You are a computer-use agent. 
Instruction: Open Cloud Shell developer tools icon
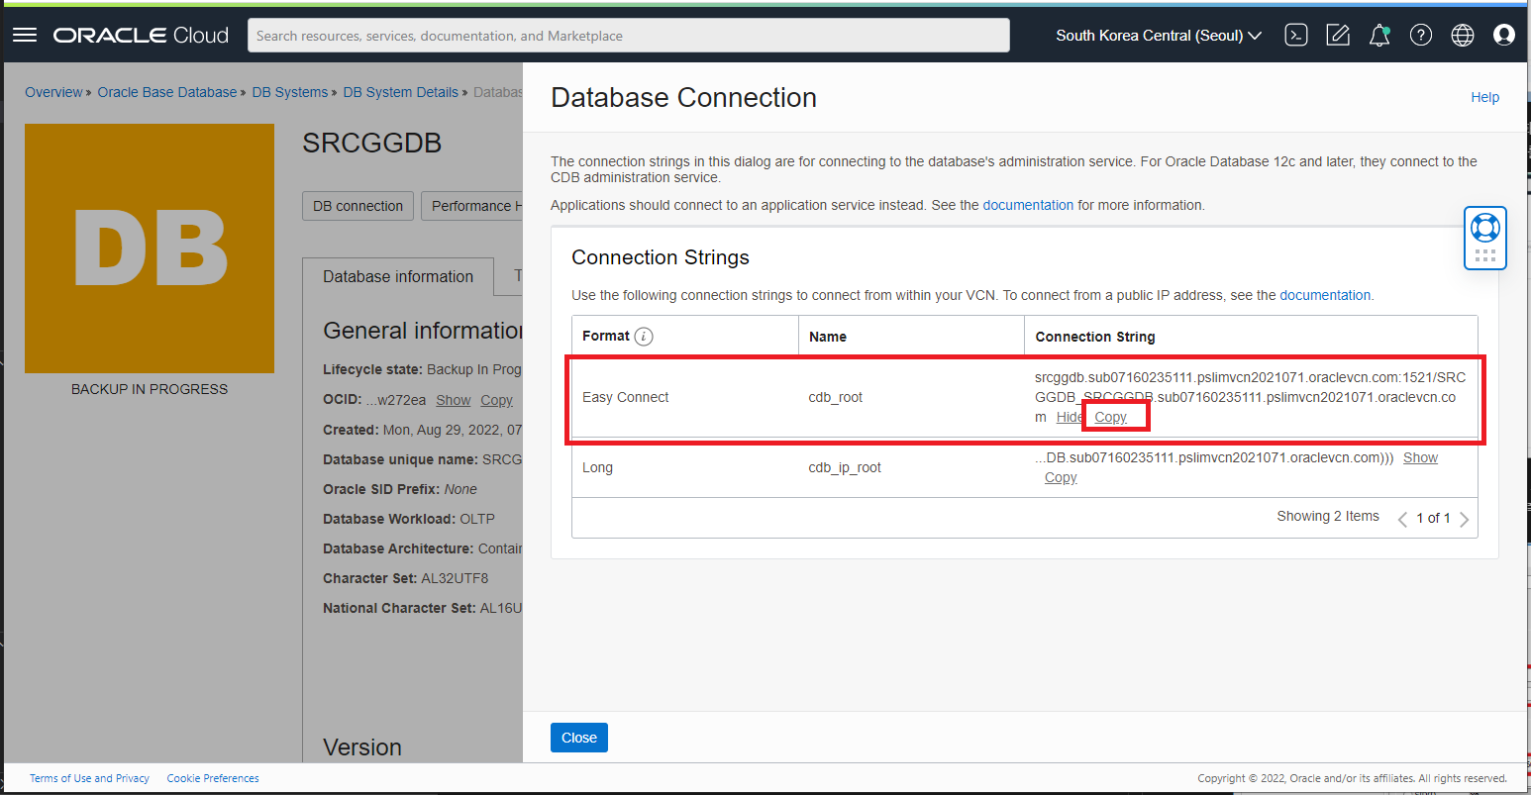(1295, 35)
